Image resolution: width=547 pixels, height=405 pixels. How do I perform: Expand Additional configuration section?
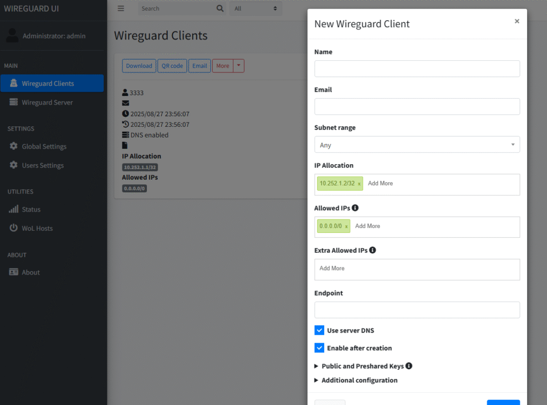click(x=359, y=380)
